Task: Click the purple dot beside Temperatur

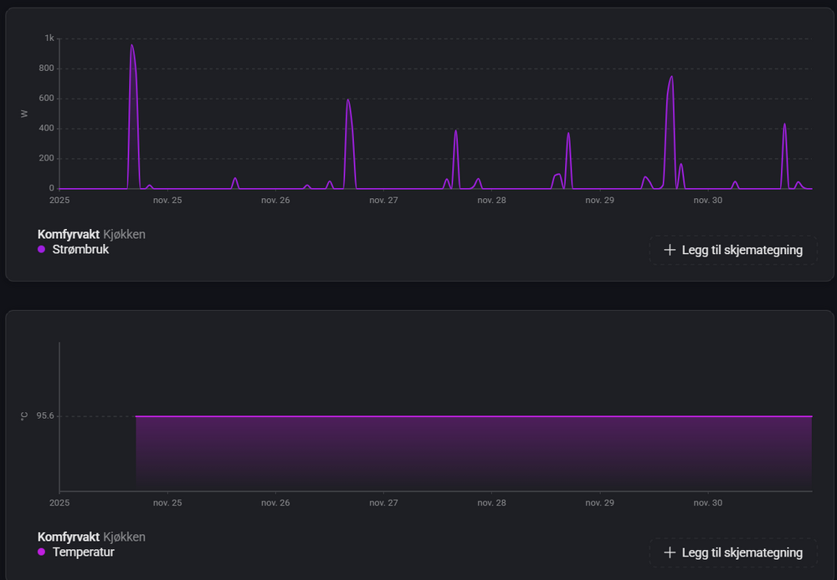Action: click(x=42, y=552)
